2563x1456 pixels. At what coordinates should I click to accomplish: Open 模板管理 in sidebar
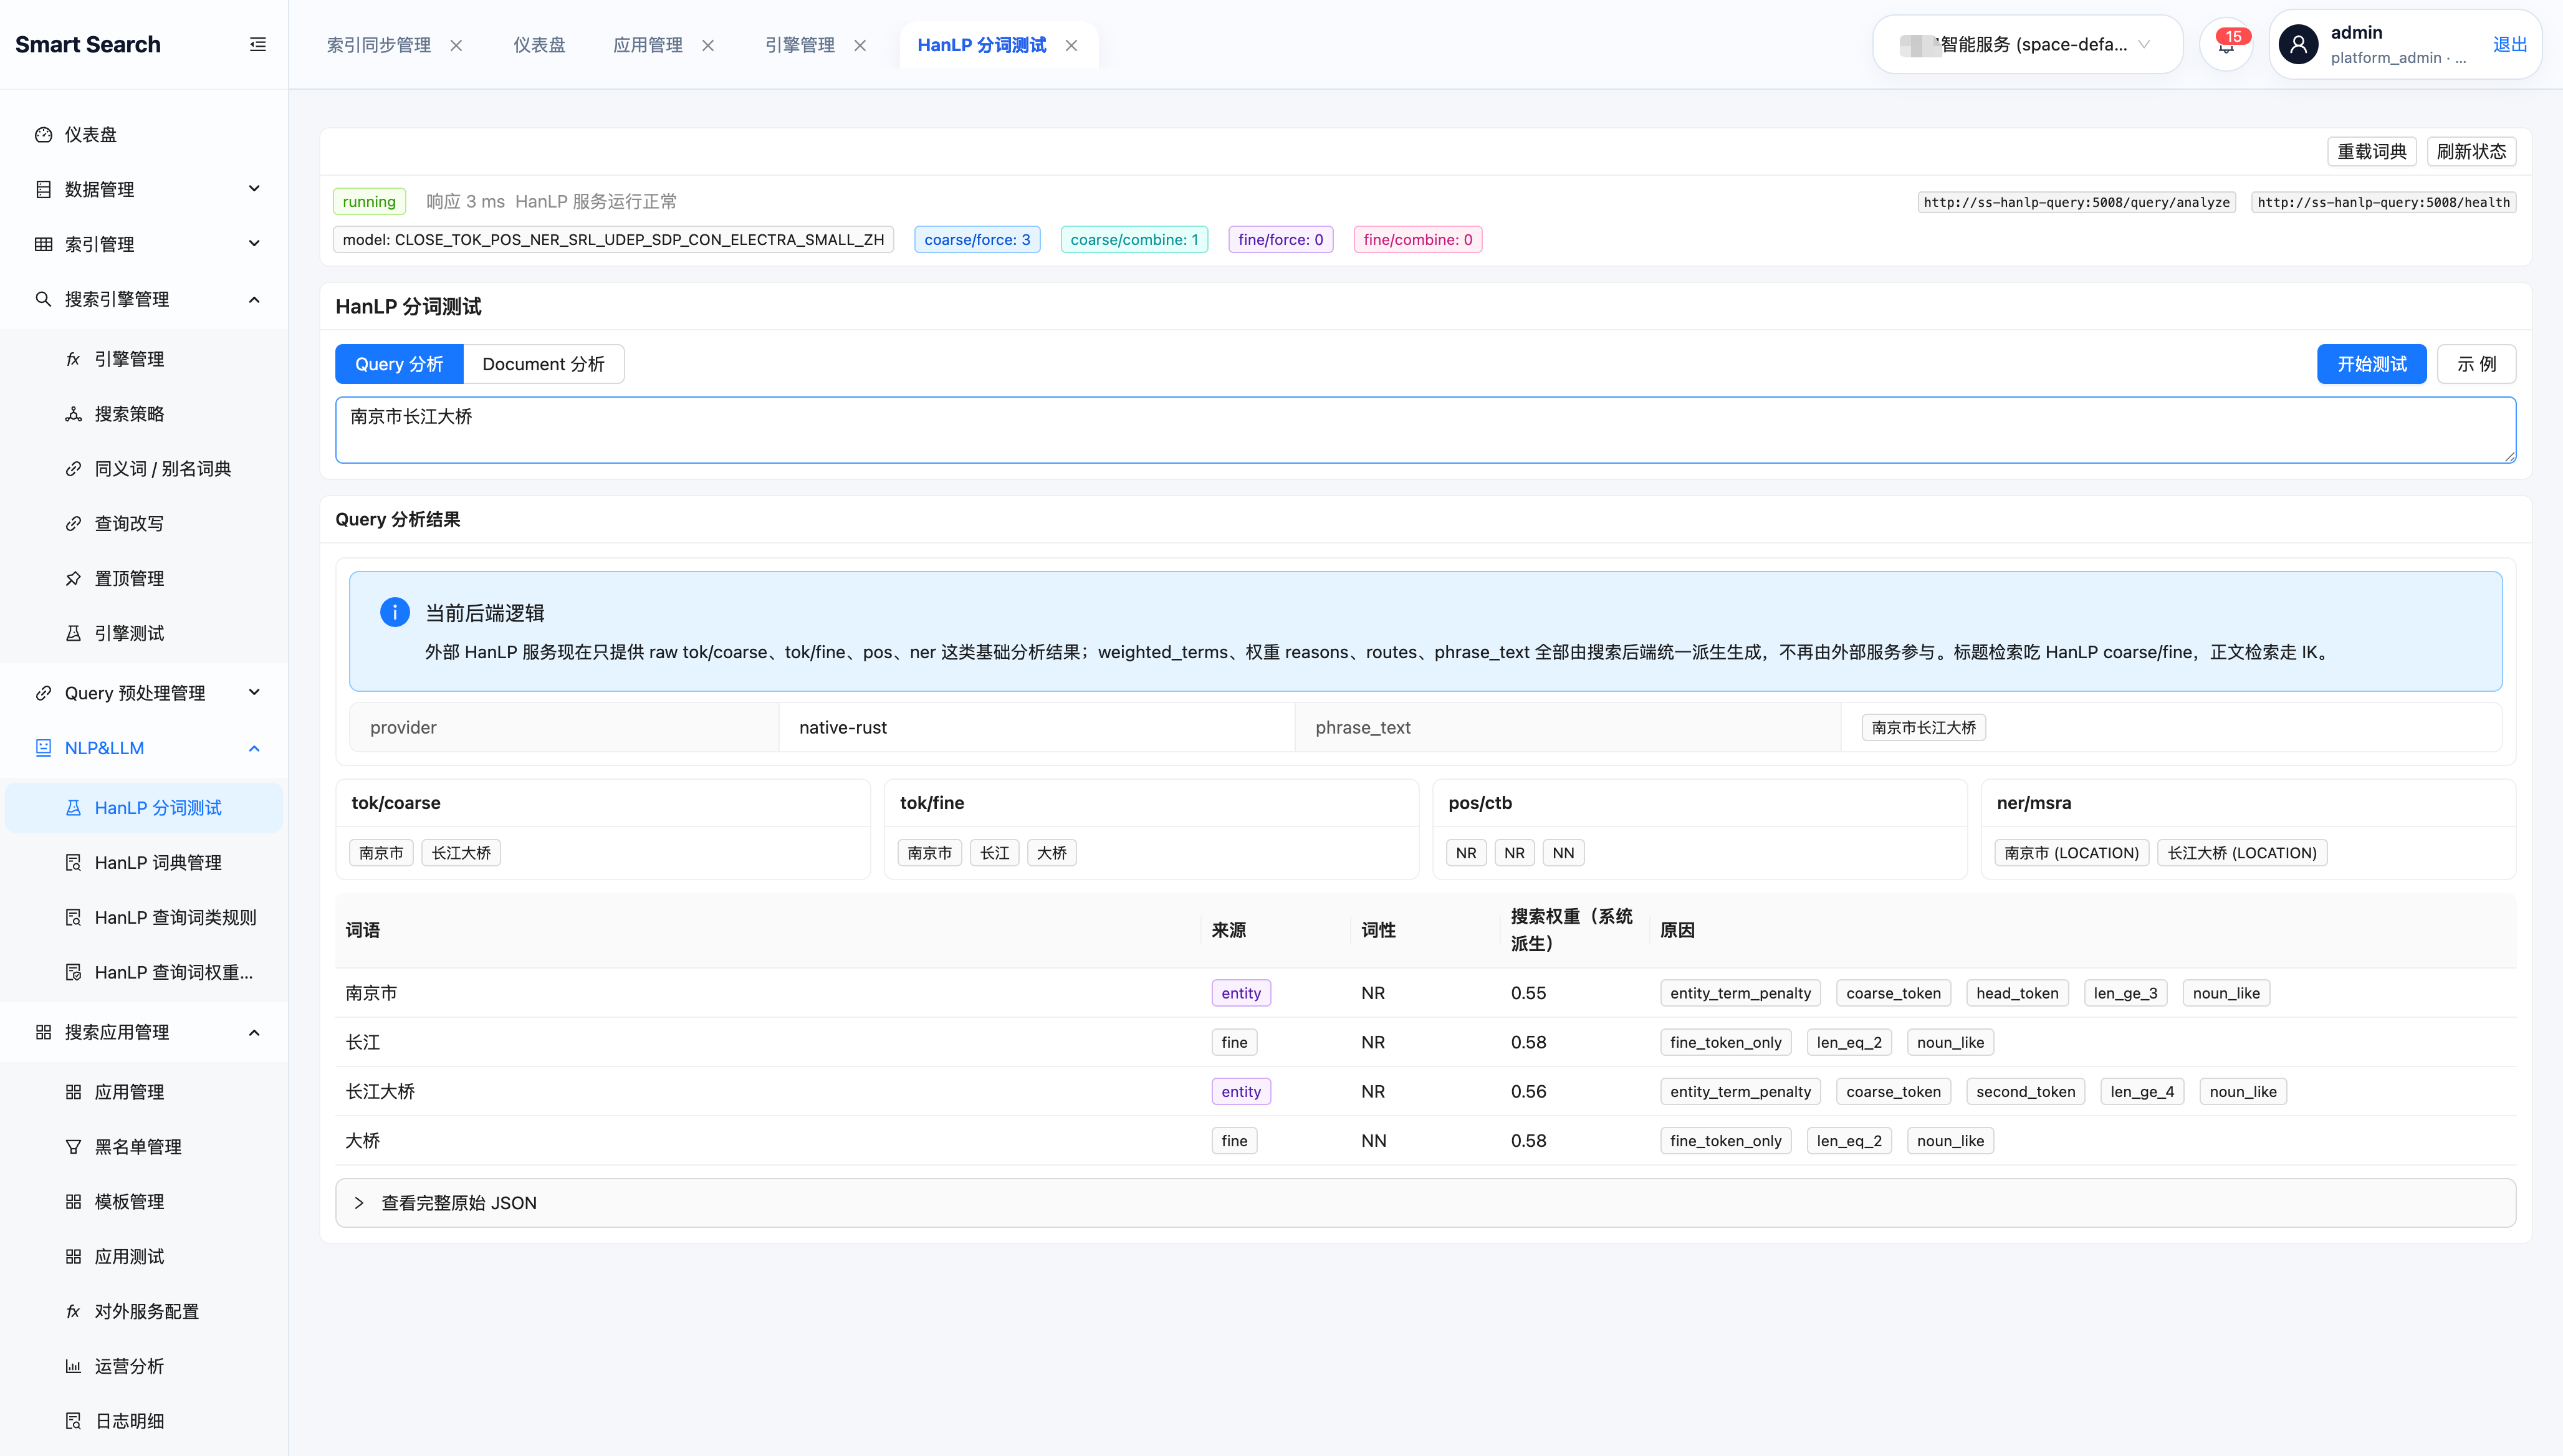[x=144, y=1202]
